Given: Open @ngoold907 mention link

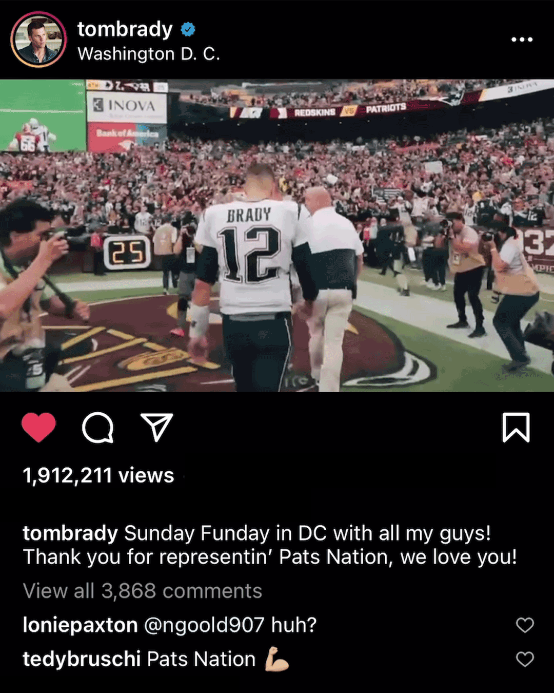Looking at the screenshot, I should click(x=204, y=625).
